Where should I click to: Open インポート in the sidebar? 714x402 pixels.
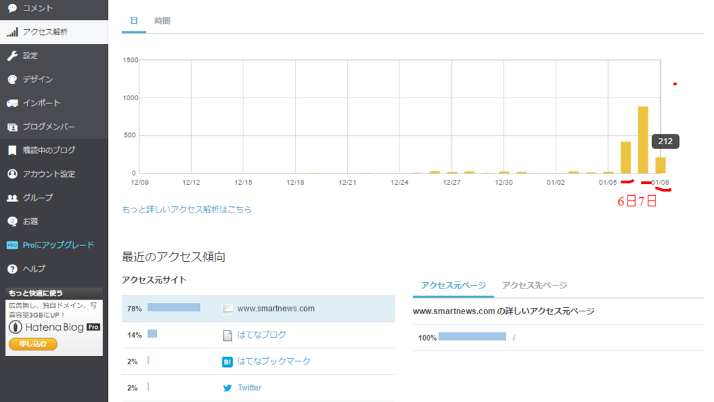pyautogui.click(x=41, y=103)
